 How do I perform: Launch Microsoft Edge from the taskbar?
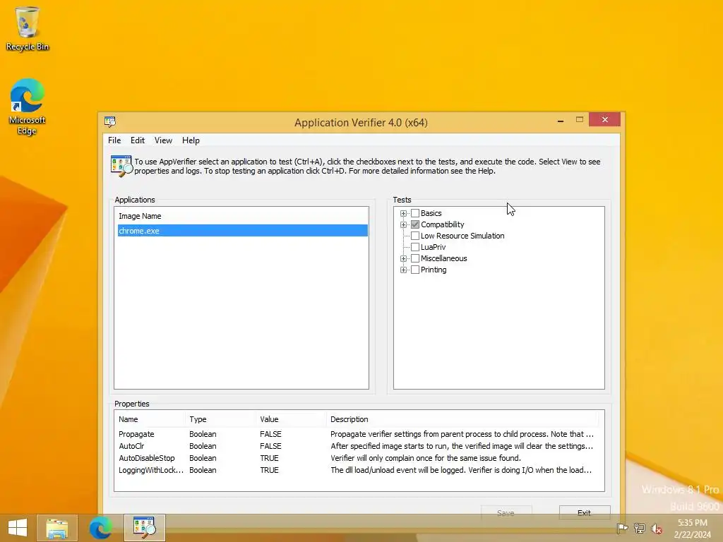(x=100, y=528)
